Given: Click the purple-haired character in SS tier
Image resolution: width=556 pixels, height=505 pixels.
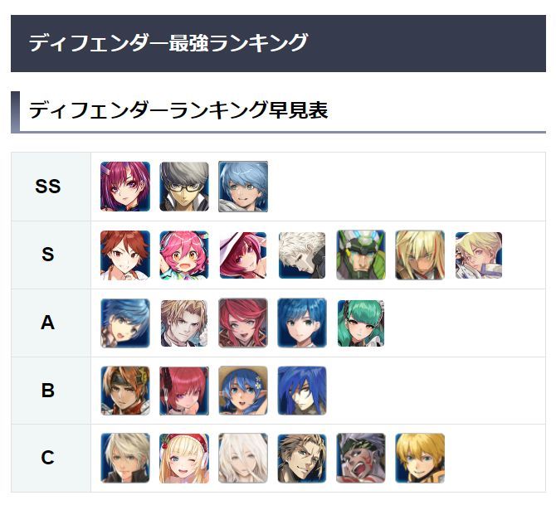Looking at the screenshot, I should click(125, 187).
